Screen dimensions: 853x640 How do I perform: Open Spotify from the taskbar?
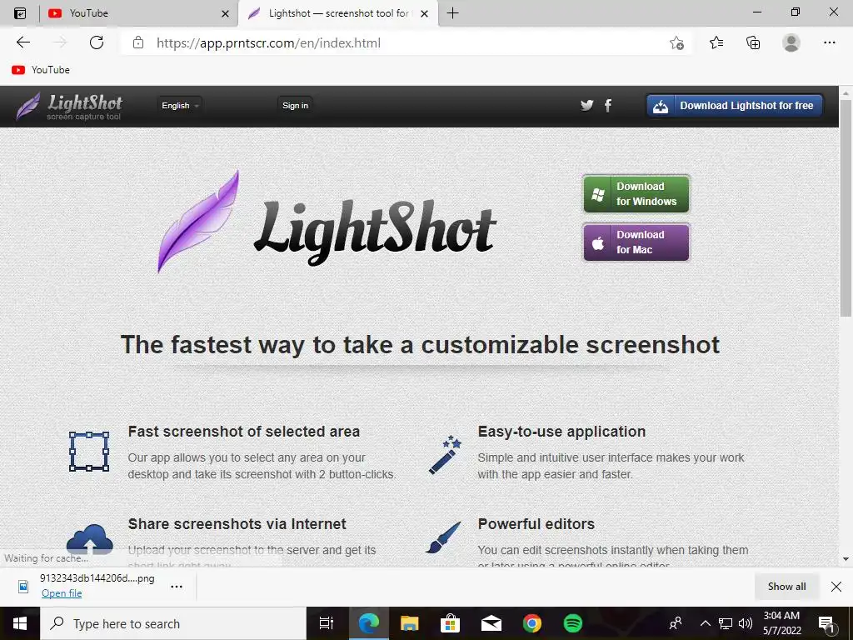point(573,623)
